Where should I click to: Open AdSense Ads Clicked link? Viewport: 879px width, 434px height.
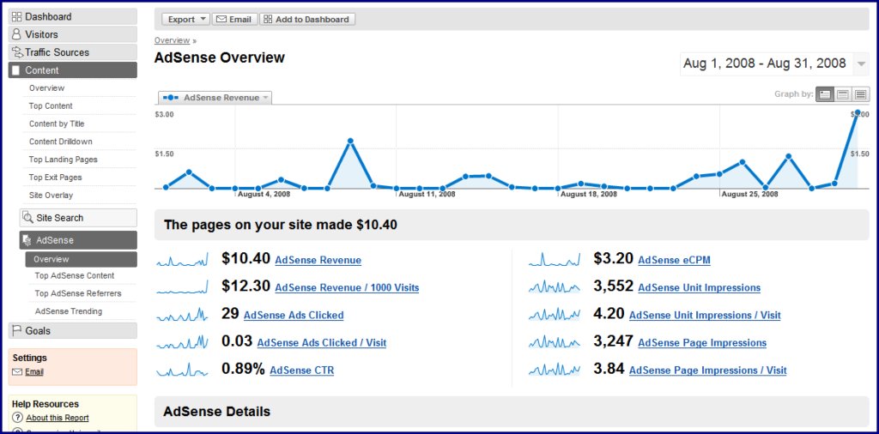(x=294, y=316)
